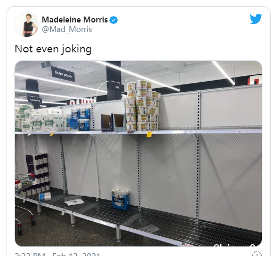Click the yellow-labelled roll stack on top shelf
Screen dimensions: 272x256
(143, 106)
